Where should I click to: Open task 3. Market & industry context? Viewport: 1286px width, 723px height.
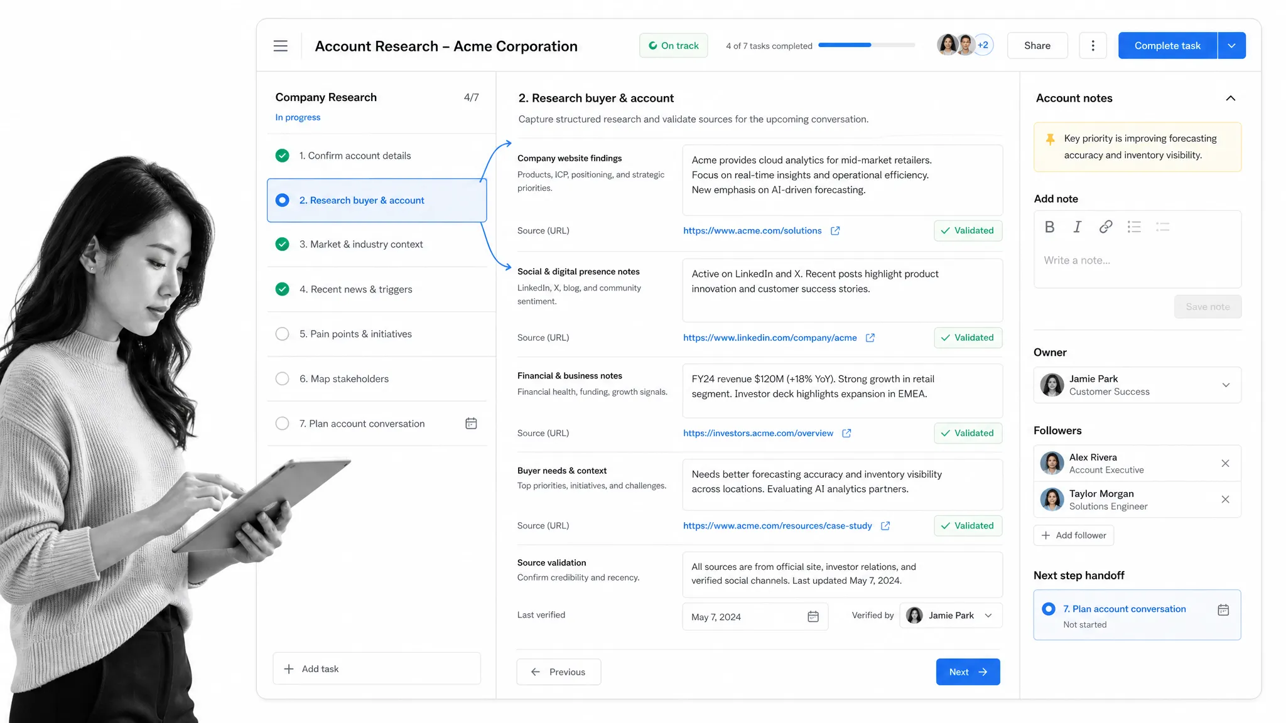coord(377,244)
